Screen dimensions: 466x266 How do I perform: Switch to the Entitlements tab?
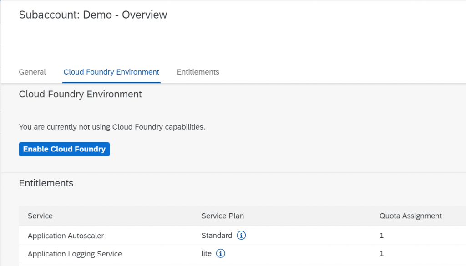point(198,72)
